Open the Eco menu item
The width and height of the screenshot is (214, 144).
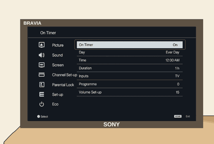55,104
